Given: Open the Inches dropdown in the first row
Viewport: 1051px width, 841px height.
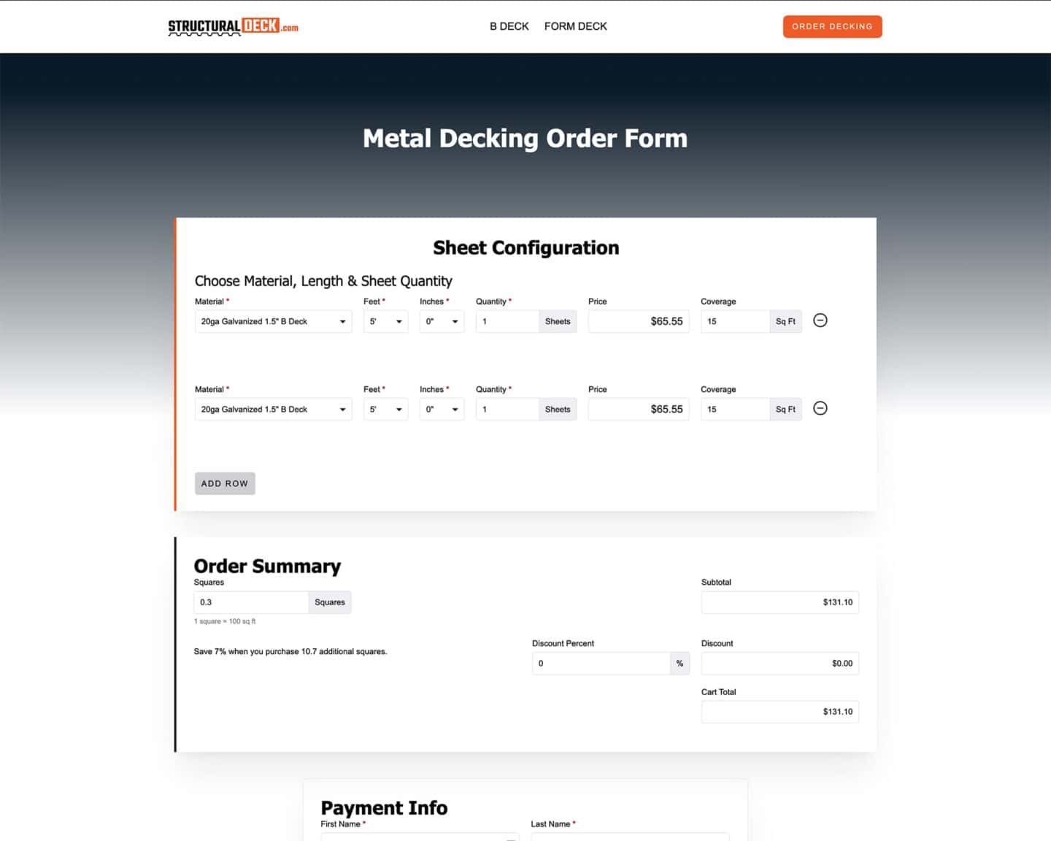Looking at the screenshot, I should [x=441, y=321].
